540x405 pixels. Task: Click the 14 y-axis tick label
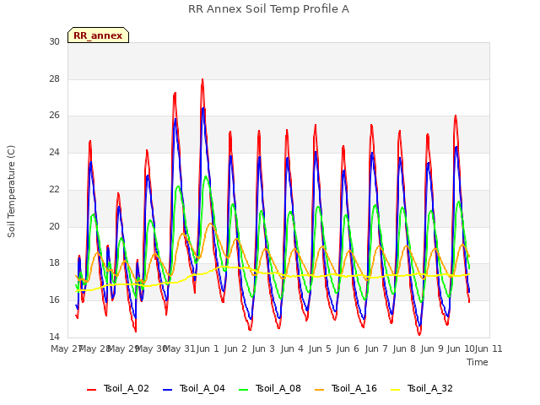click(54, 337)
